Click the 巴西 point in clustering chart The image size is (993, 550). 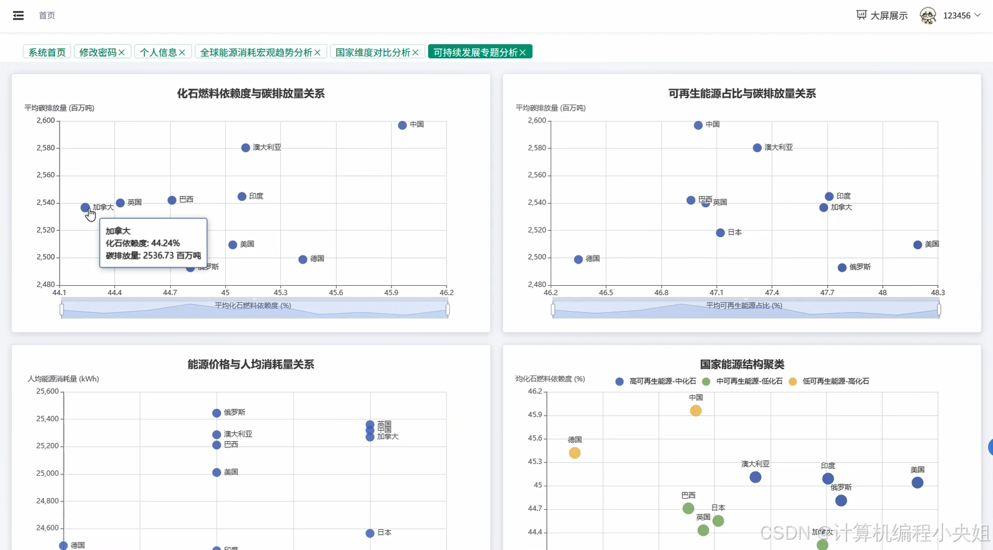[689, 509]
